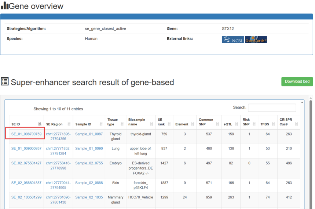Screen dimensions: 315x209
Task: Sort by Tissue type column icon
Action: tap(122, 124)
